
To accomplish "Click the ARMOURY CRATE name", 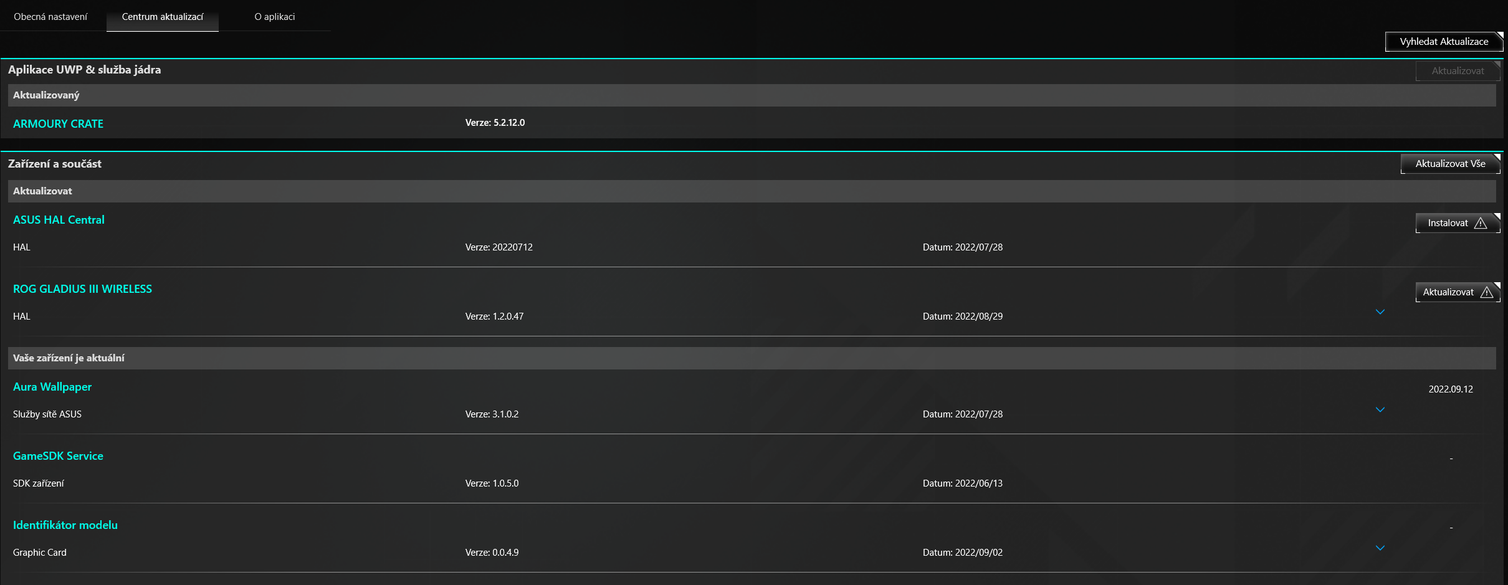I will coord(58,124).
